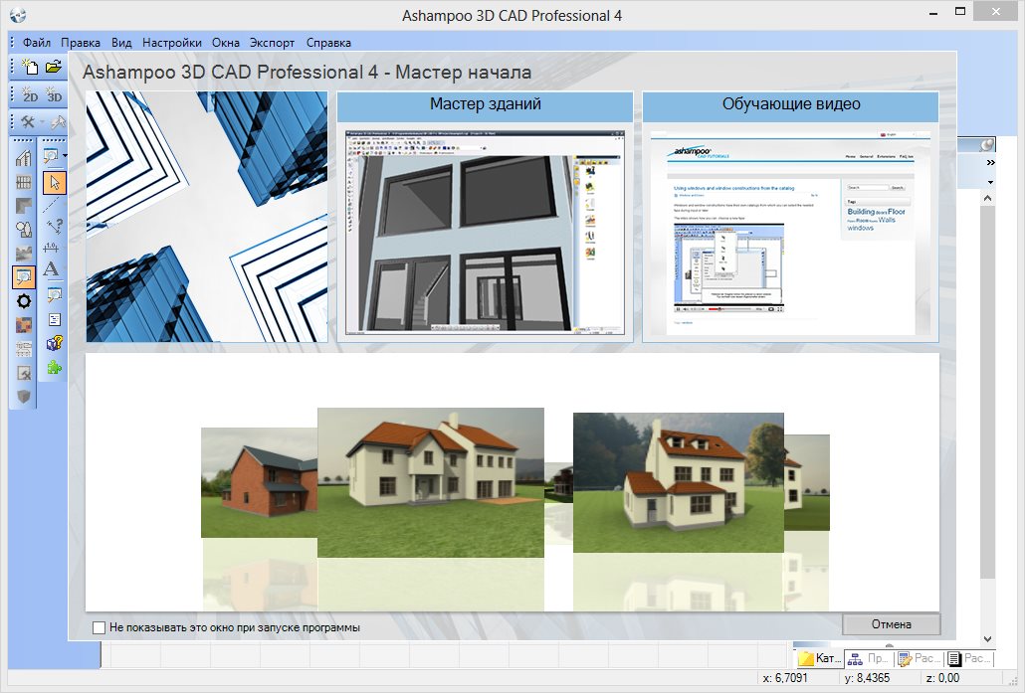Click the scroll-up arrow on right panel
The image size is (1025, 693).
[x=987, y=198]
